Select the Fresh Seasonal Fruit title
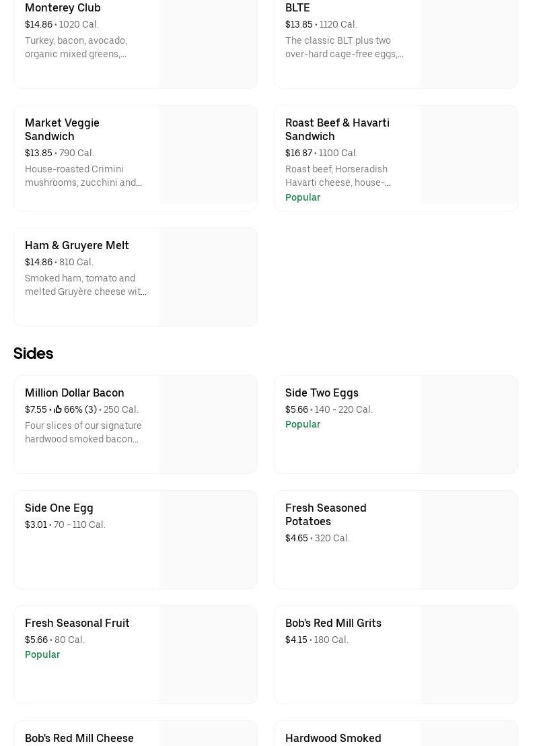 [77, 623]
